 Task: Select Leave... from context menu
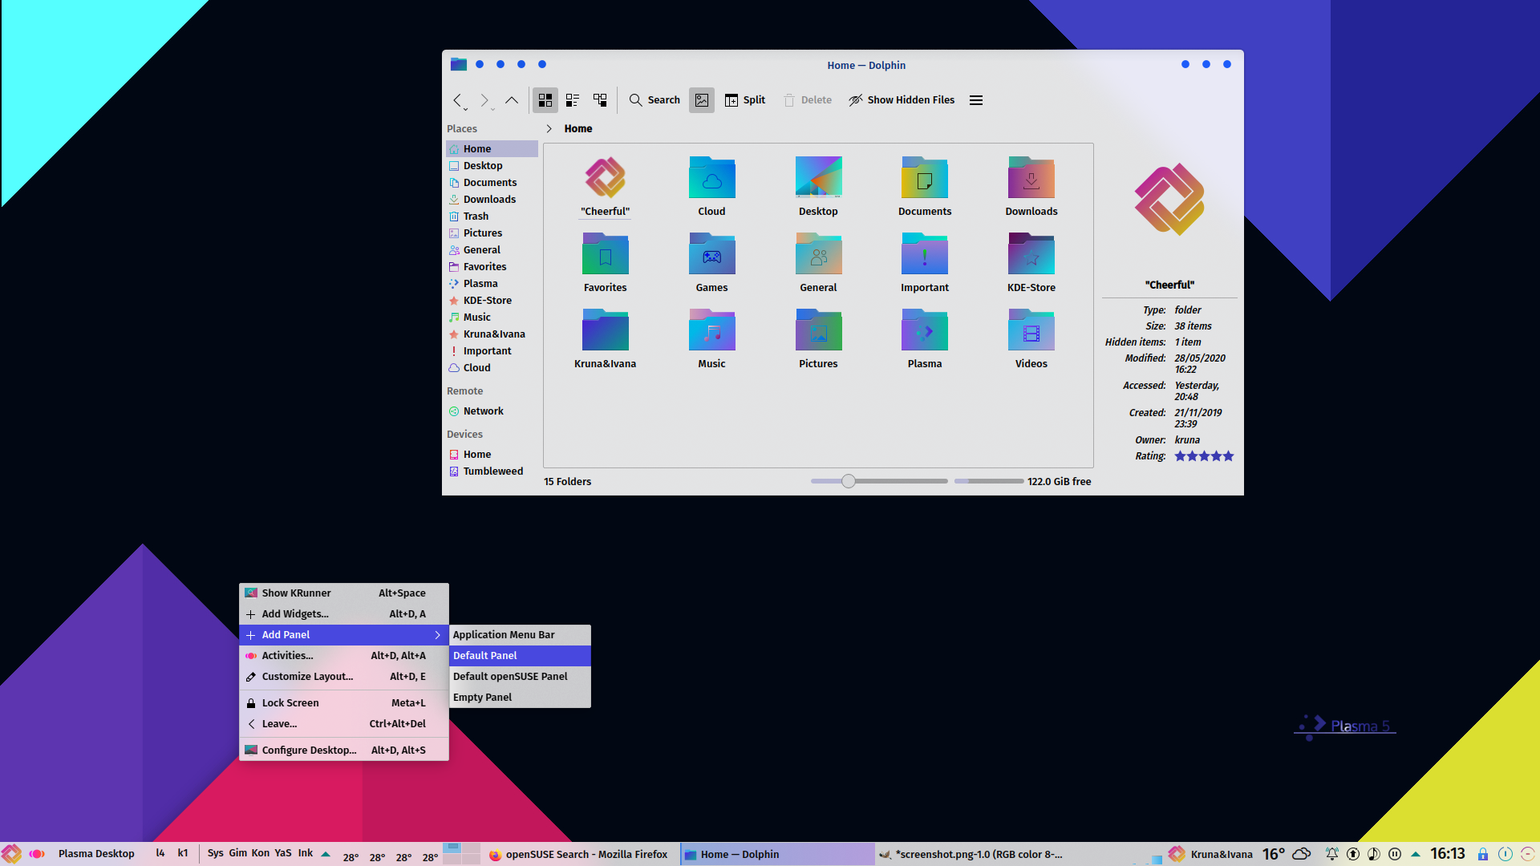coord(344,724)
